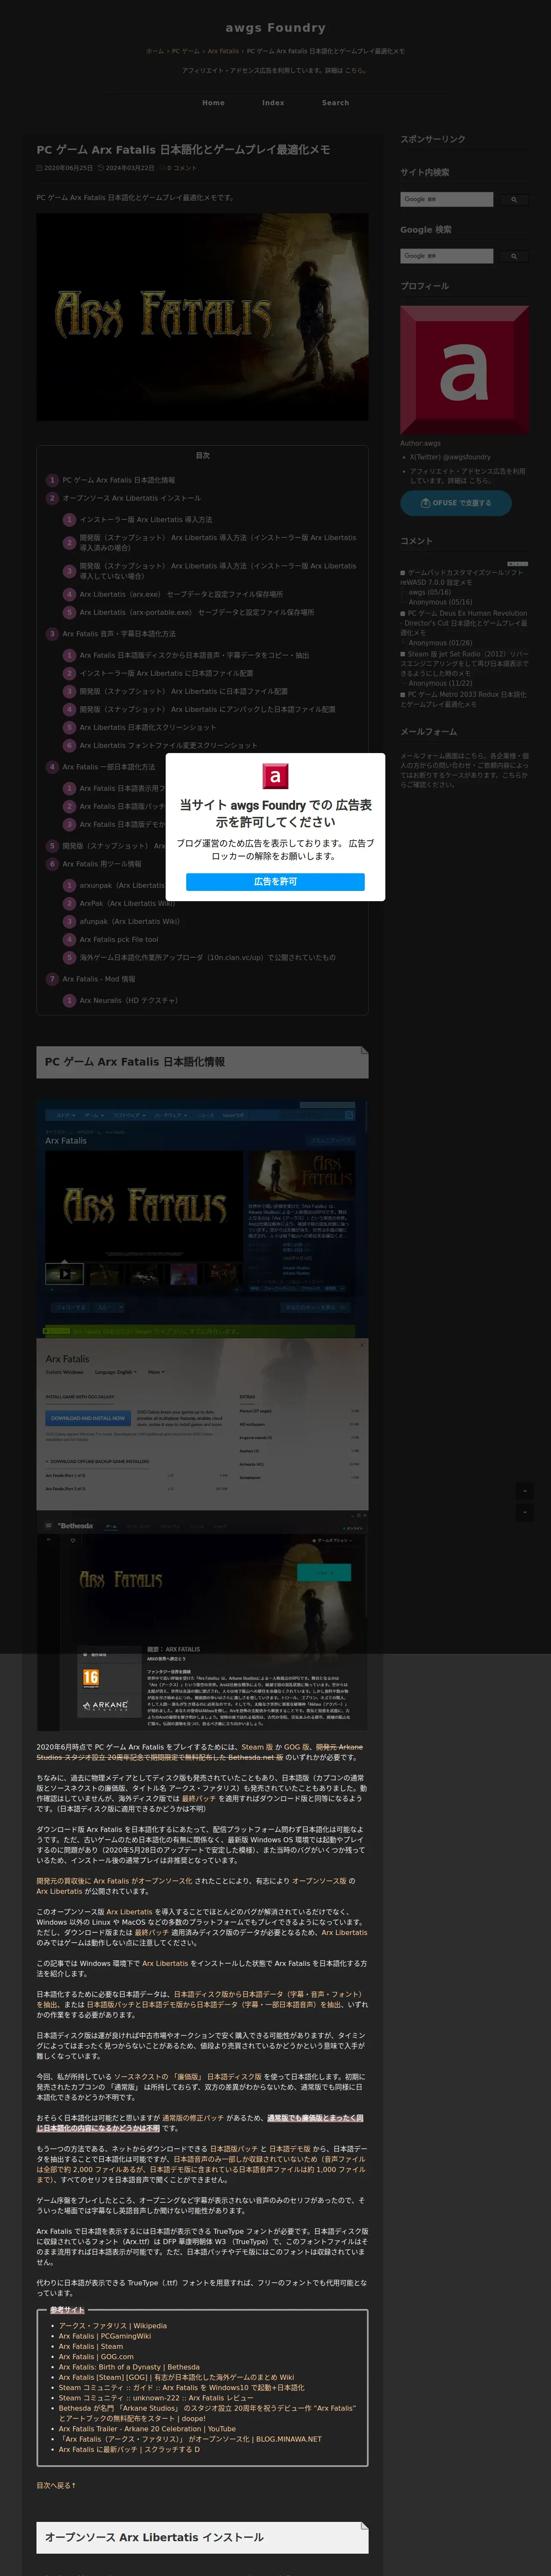Click the 目次へ戻る↑ link
The width and height of the screenshot is (551, 2576).
point(56,2485)
